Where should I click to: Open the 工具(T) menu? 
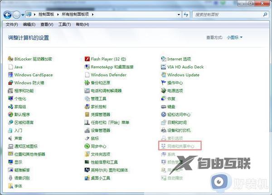coord(64,24)
